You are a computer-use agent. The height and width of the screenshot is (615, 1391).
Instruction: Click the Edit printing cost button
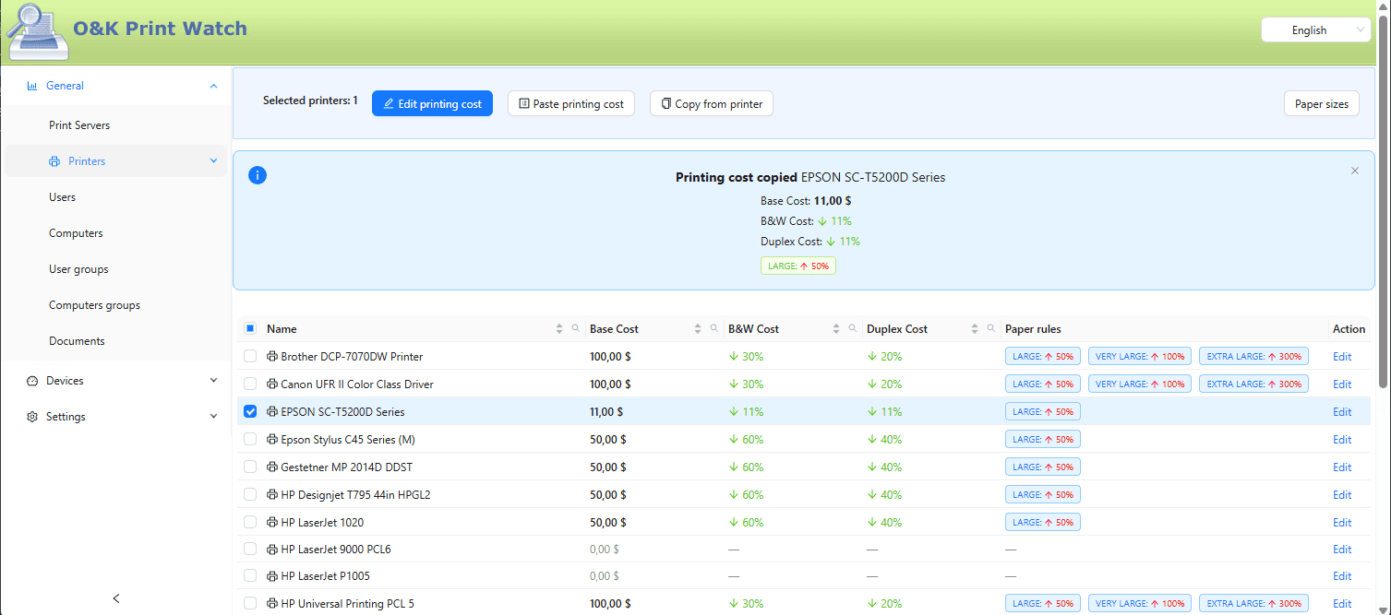432,103
